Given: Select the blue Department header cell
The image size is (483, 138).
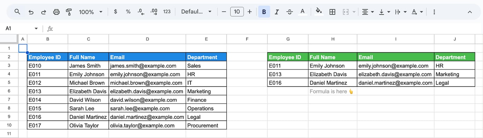Looking at the screenshot, I should [206, 57].
